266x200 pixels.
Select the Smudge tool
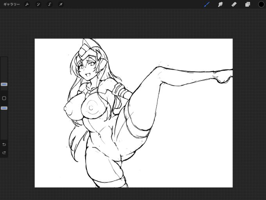pyautogui.click(x=220, y=4)
